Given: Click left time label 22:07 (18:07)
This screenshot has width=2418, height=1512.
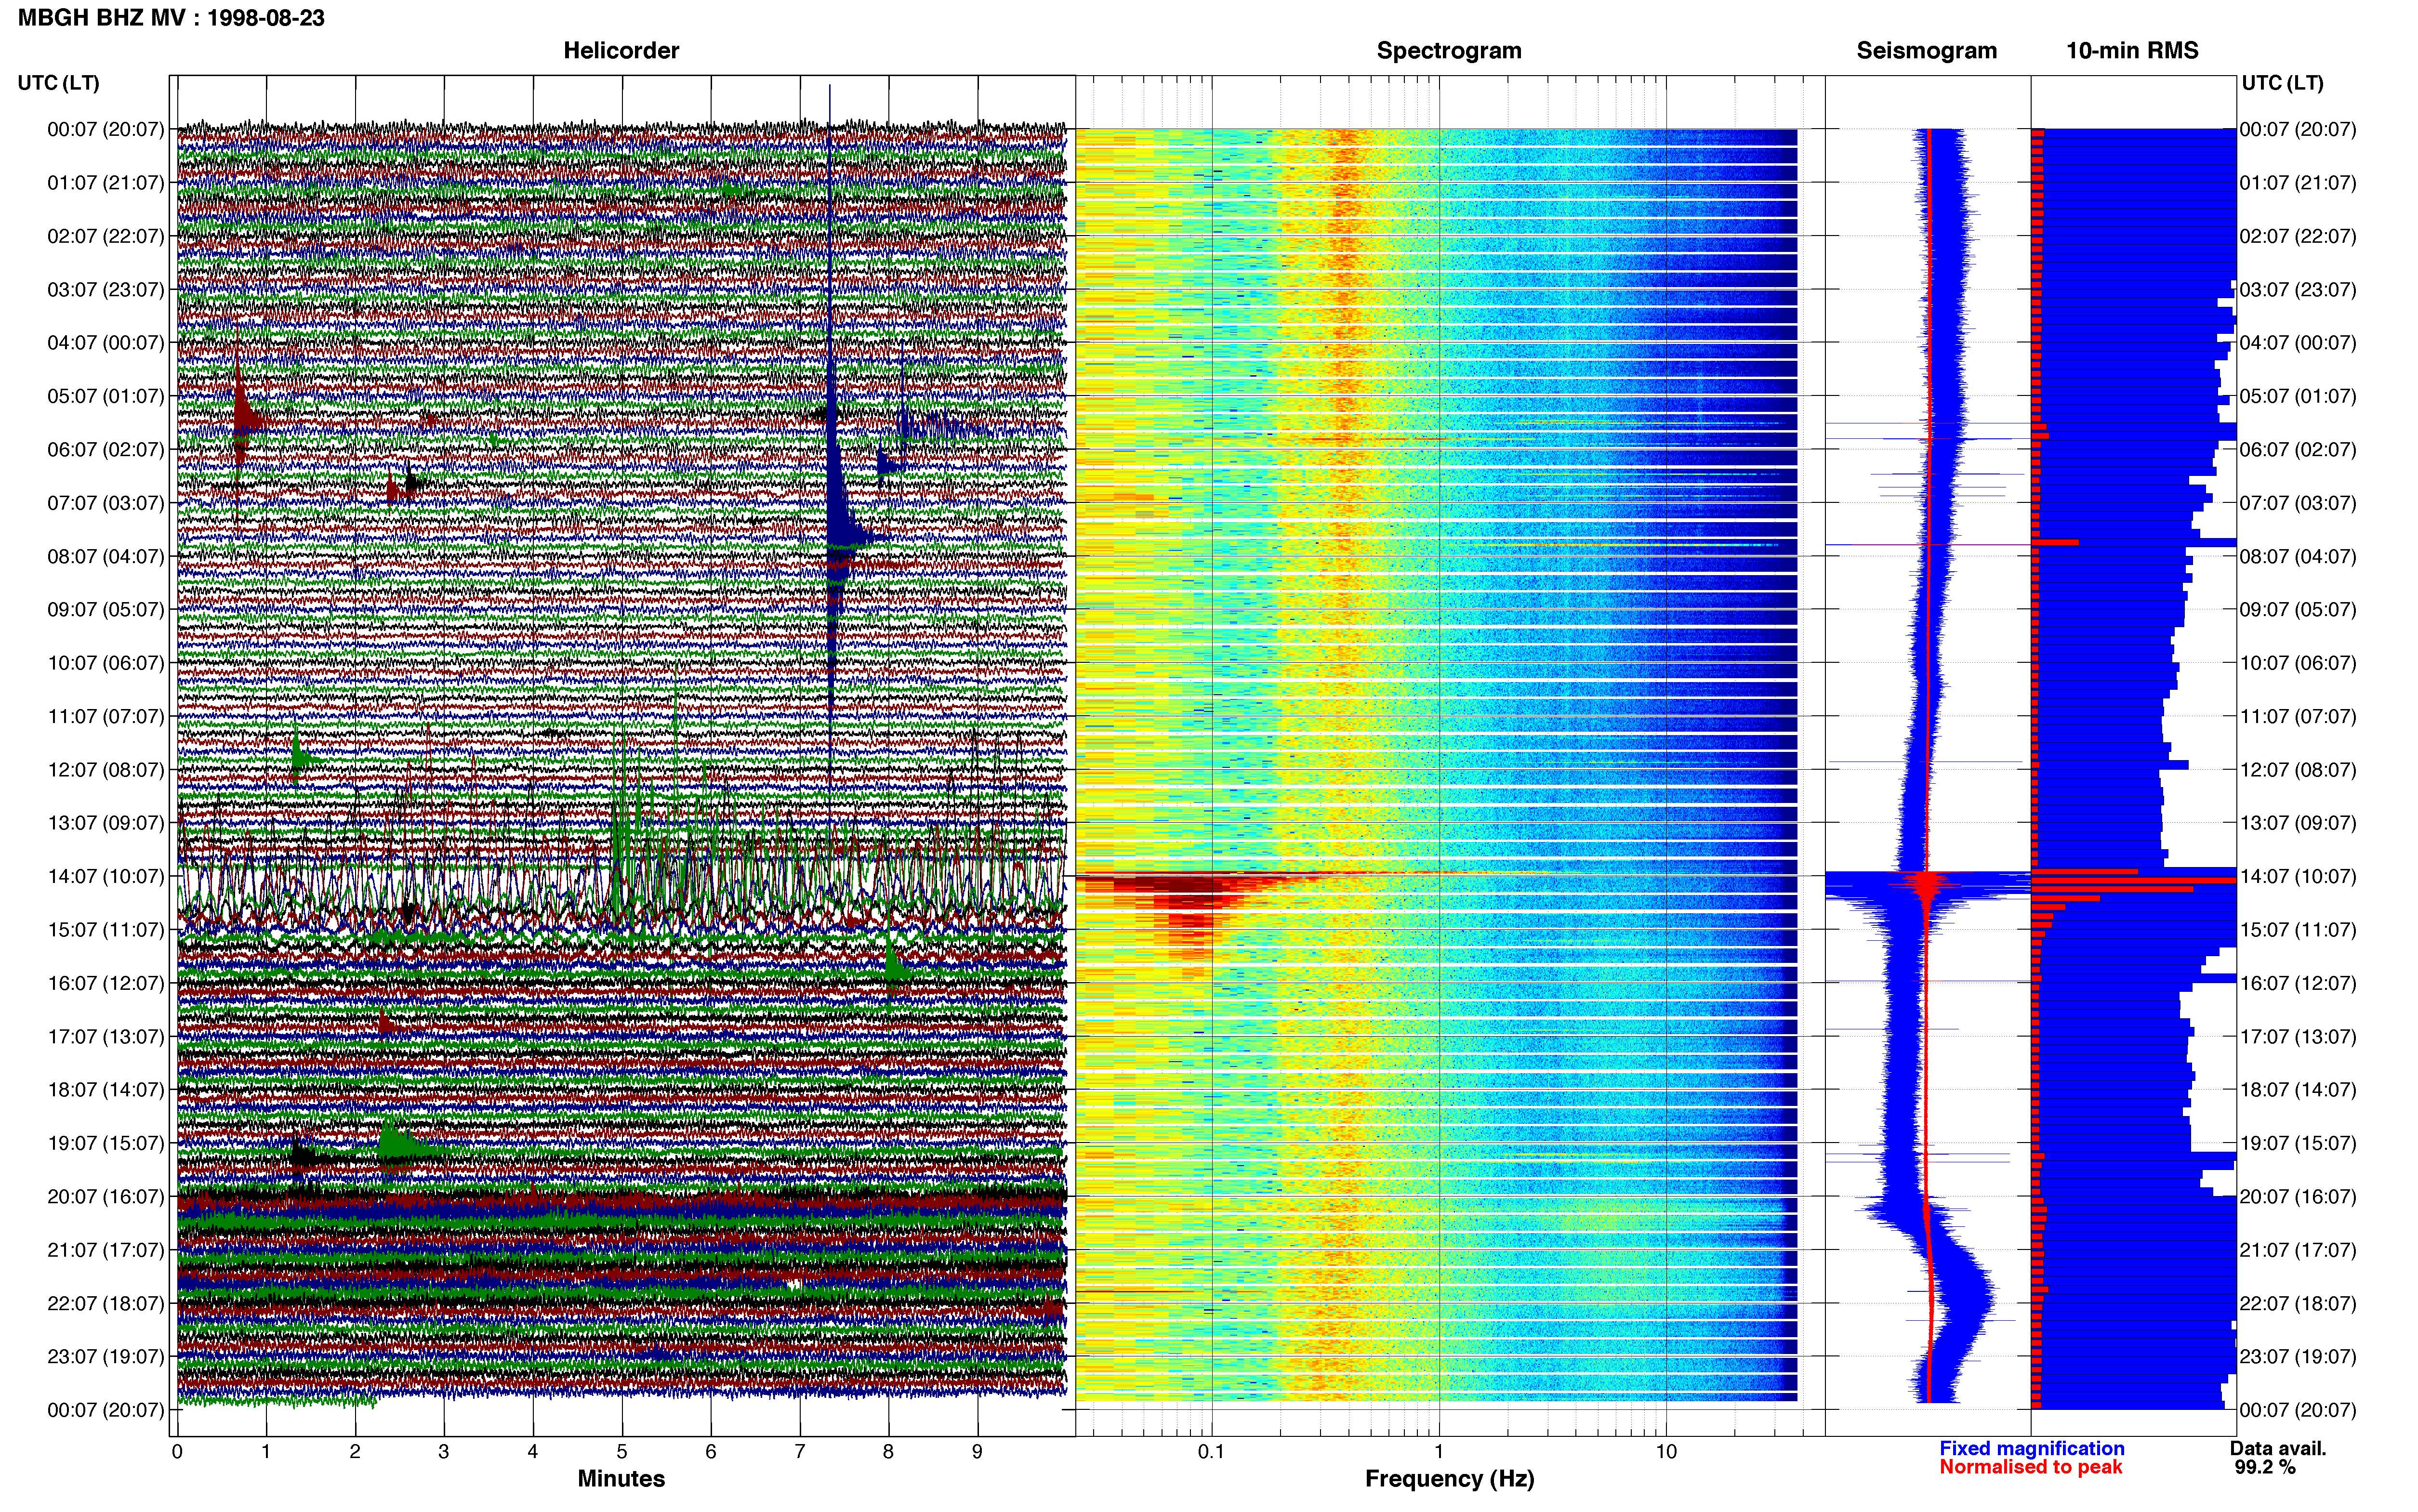Looking at the screenshot, I should pos(105,1303).
